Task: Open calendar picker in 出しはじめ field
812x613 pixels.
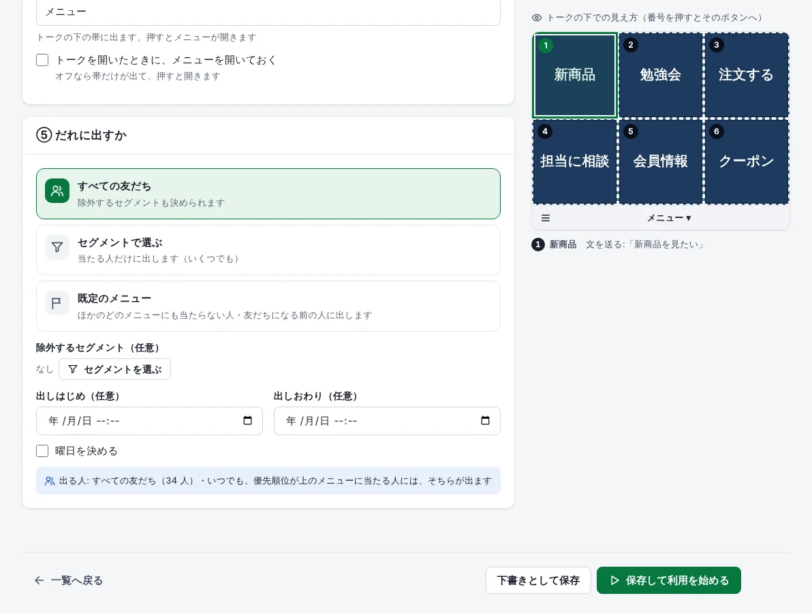Action: coord(247,420)
